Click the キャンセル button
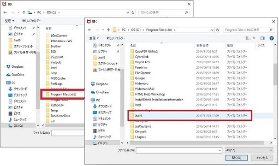 (x=262, y=158)
